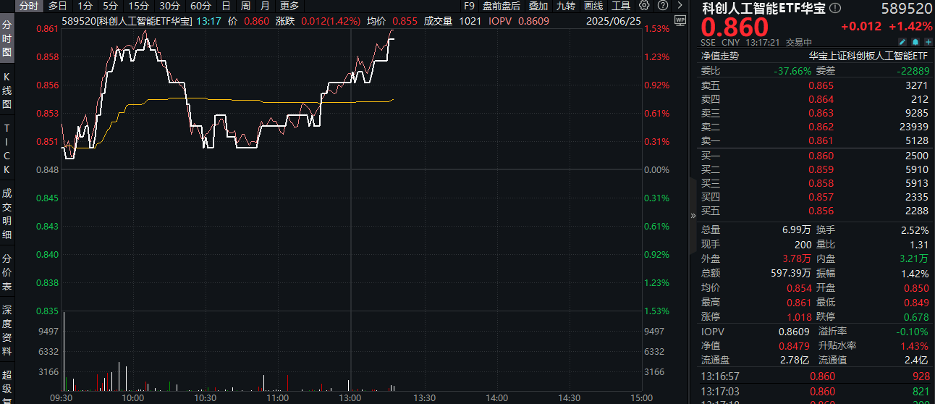This screenshot has width=935, height=404.
Task: Click the right arrow to expand toolbar
Action: click(680, 6)
